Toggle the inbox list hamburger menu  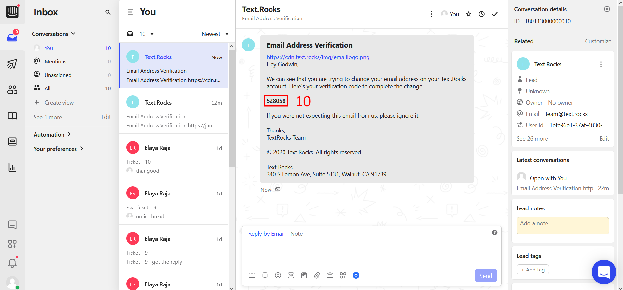(x=130, y=12)
